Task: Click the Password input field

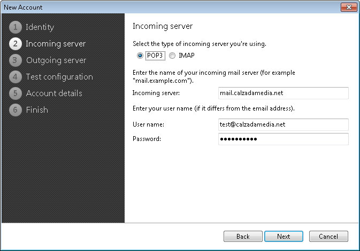Action: tap(284, 139)
